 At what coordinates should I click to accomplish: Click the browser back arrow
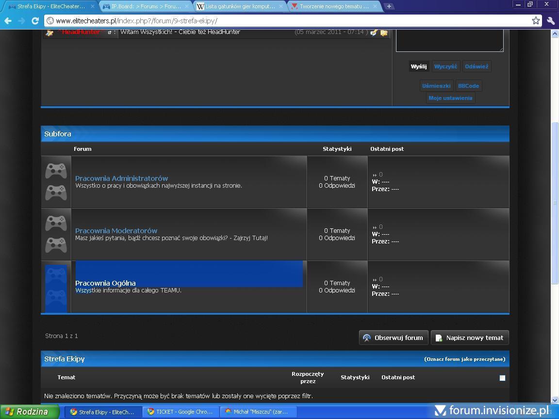coord(8,21)
